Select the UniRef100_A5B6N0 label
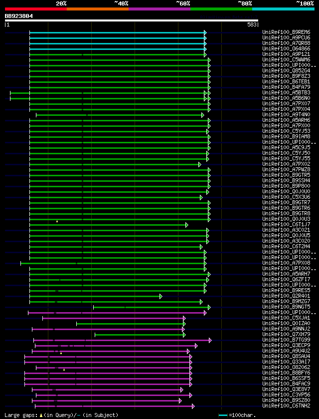Image resolution: width=319 pixels, height=419 pixels. pos(286,98)
